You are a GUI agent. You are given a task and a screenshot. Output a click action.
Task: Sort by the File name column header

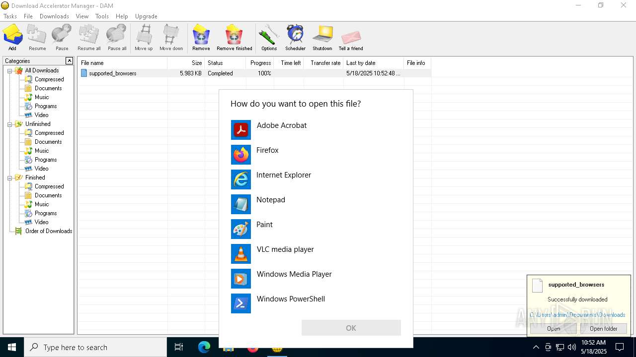123,63
